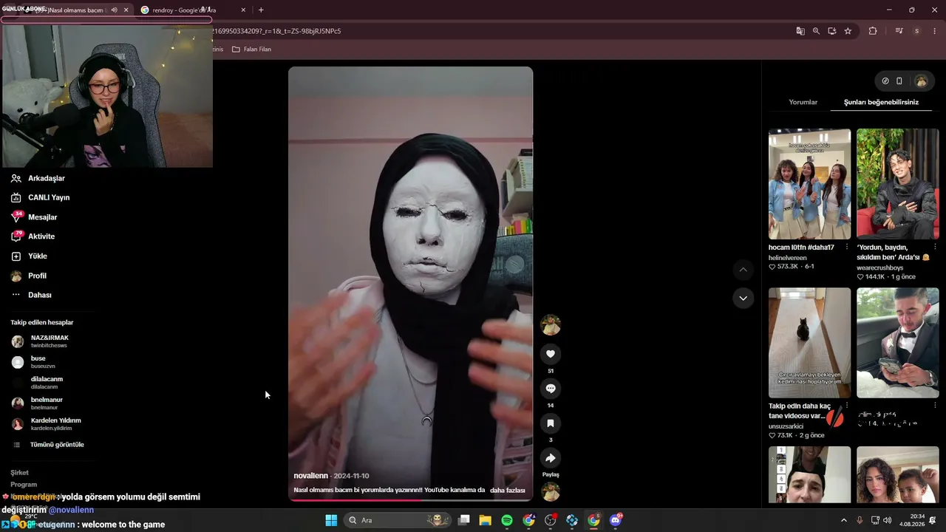The height and width of the screenshot is (532, 946).
Task: Open the creator avatar above the like button
Action: click(x=550, y=325)
